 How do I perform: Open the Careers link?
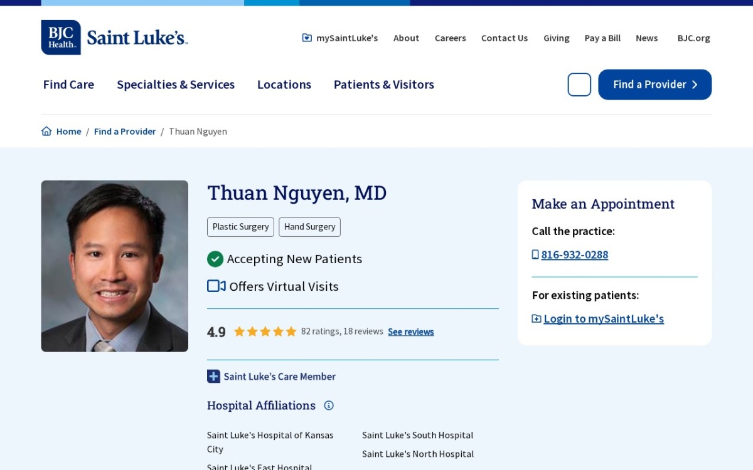tap(451, 38)
